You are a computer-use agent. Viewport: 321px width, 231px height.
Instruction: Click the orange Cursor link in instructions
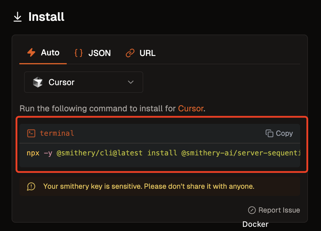tap(191, 108)
